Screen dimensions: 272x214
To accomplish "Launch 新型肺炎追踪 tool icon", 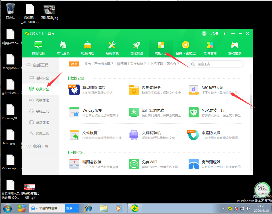I will pos(74,90).
